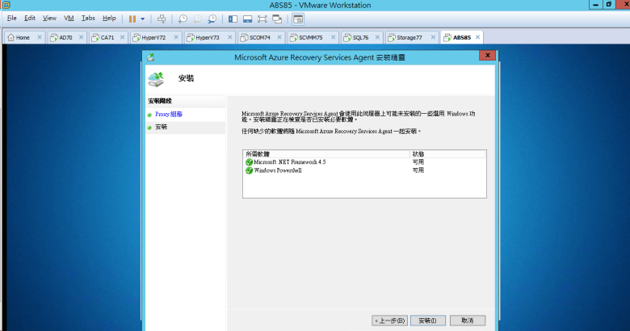Open the VM menu

[69, 18]
